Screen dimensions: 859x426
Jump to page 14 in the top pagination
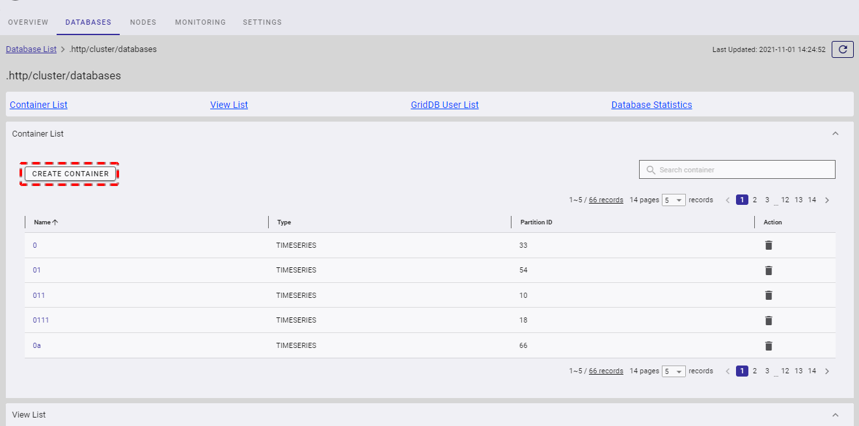812,200
